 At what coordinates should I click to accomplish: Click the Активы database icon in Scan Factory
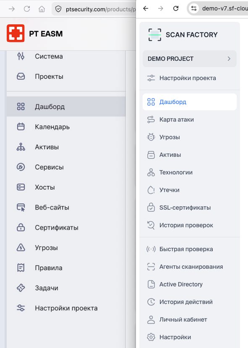pos(151,155)
